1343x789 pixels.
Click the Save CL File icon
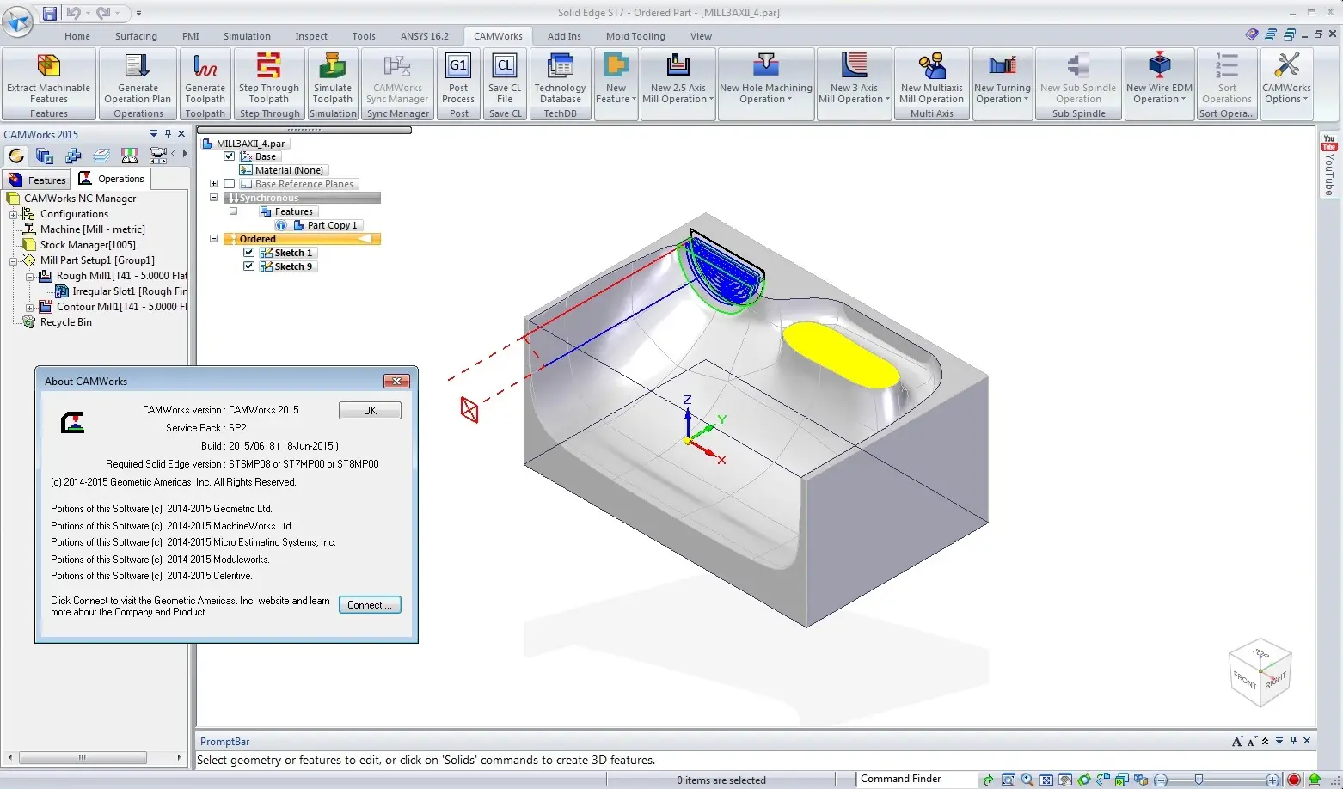[505, 66]
